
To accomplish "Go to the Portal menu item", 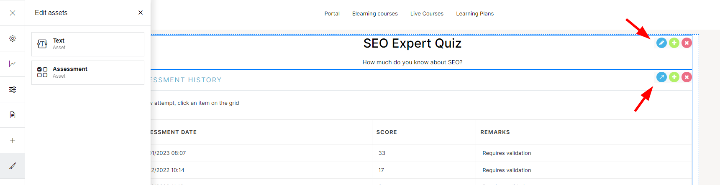I will point(332,14).
